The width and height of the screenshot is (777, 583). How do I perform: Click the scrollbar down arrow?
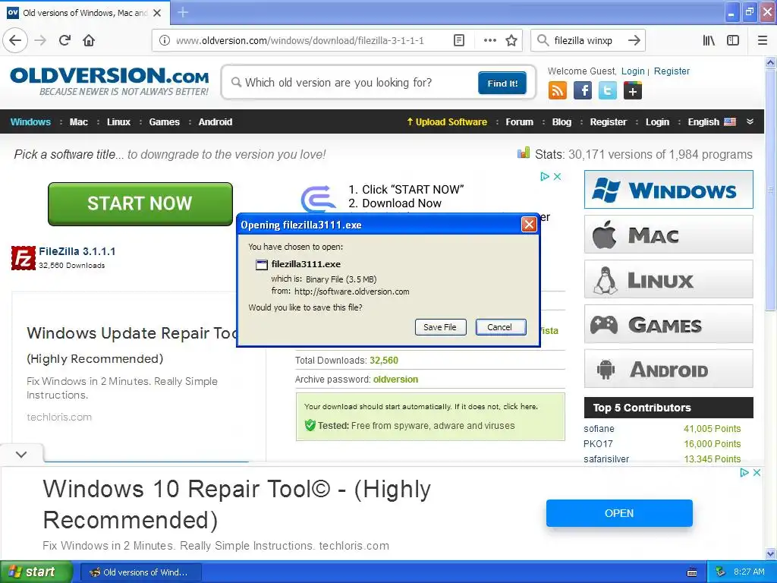pyautogui.click(x=771, y=553)
